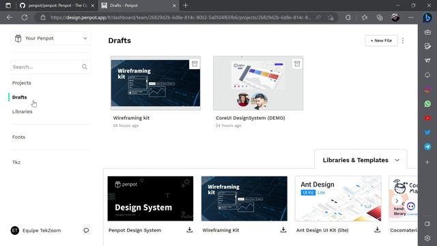The image size is (437, 246).
Task: Open WhatsApp in the Edge sidebar
Action: [427, 104]
